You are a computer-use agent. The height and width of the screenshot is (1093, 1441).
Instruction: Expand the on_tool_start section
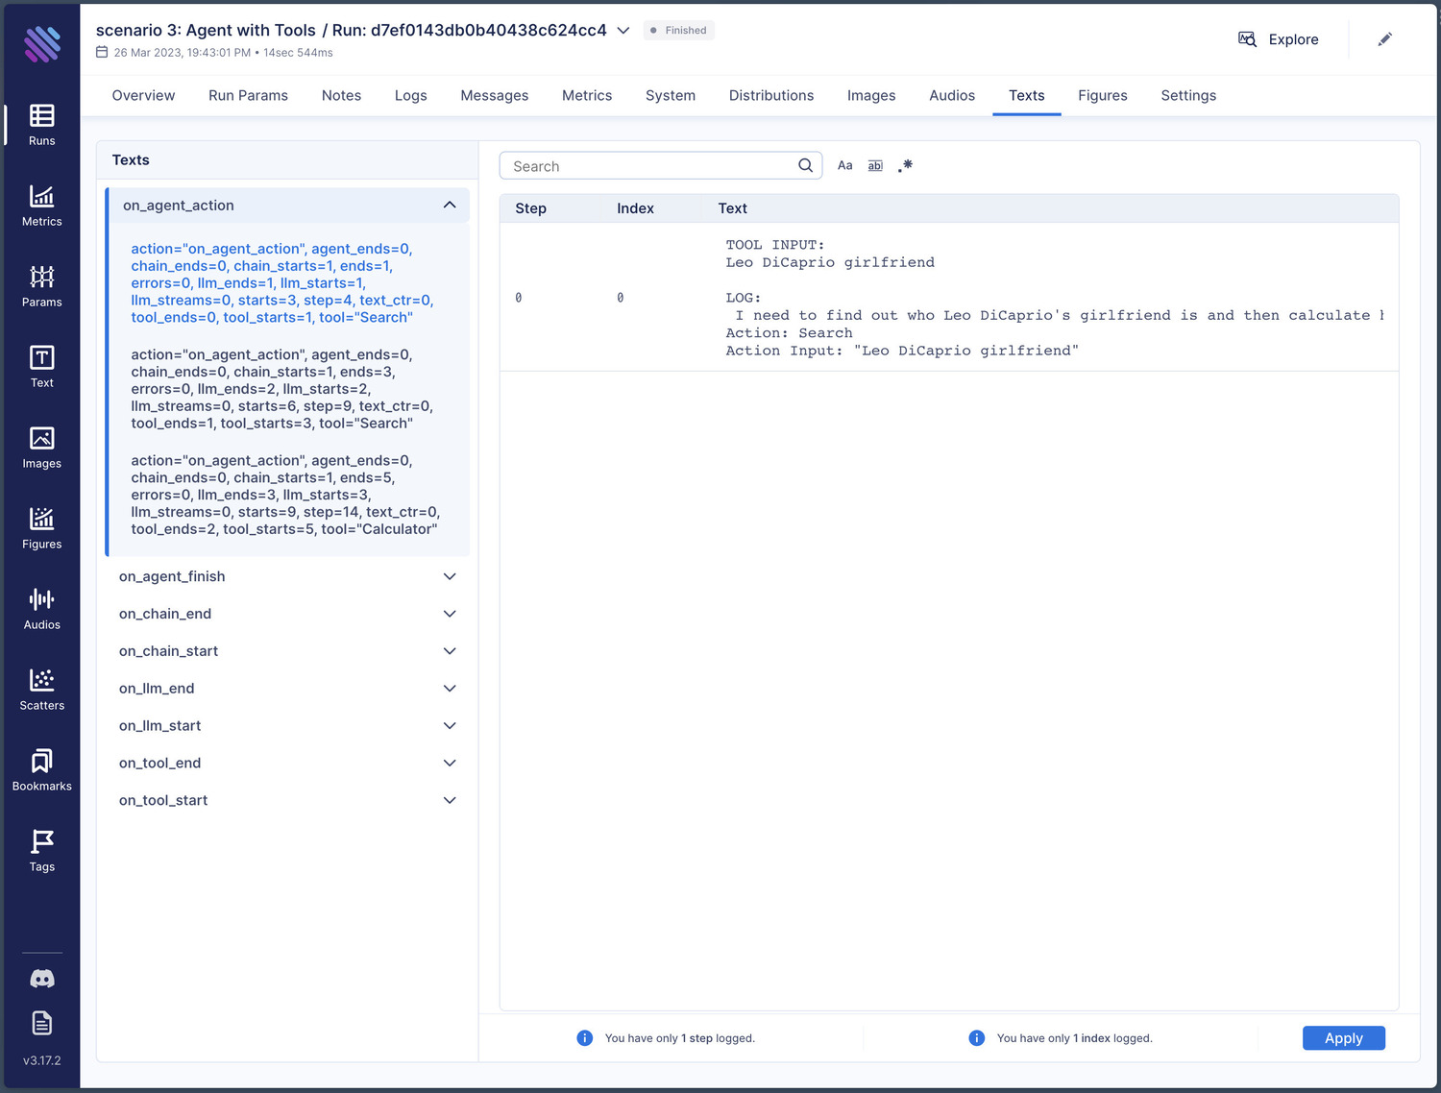(286, 801)
